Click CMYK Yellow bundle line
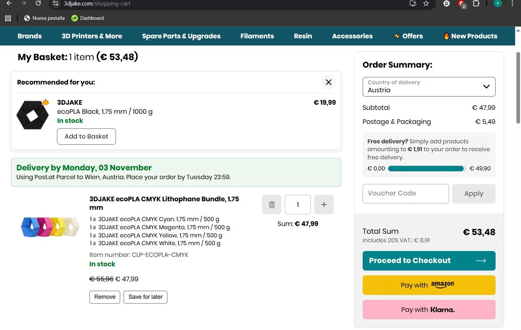This screenshot has width=521, height=330. pyautogui.click(x=156, y=235)
